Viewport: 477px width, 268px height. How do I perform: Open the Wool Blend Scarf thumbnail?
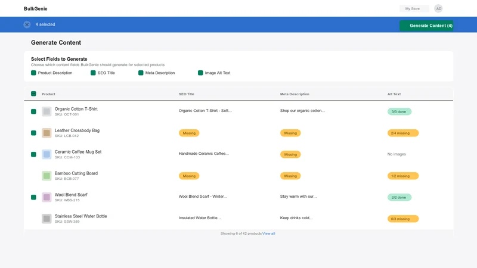[47, 197]
